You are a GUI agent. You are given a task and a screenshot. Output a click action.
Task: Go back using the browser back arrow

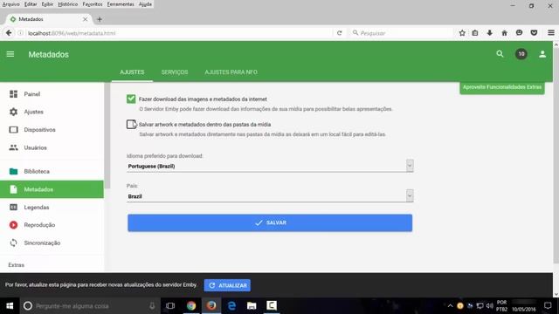click(9, 33)
